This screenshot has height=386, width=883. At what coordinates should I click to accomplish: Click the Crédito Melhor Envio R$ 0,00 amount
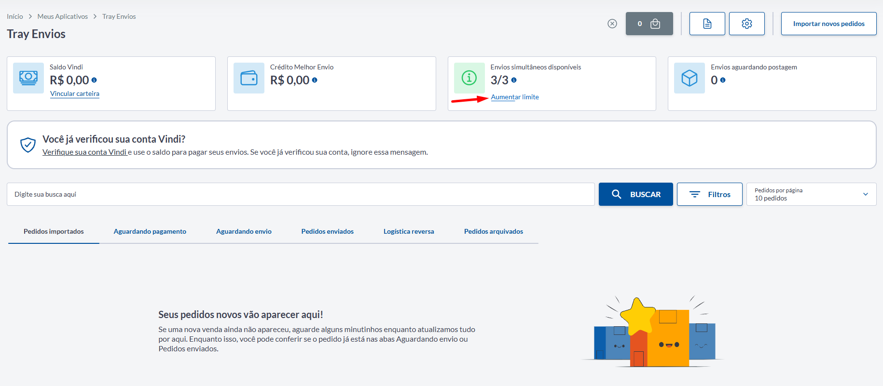(x=290, y=80)
